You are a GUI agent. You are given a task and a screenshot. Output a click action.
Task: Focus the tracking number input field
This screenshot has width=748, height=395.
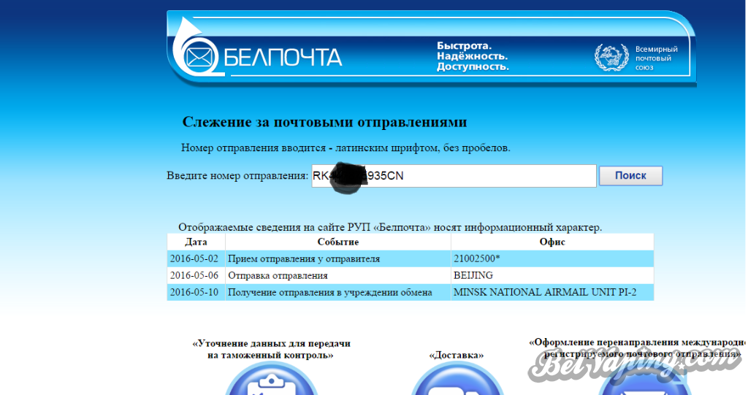click(454, 176)
